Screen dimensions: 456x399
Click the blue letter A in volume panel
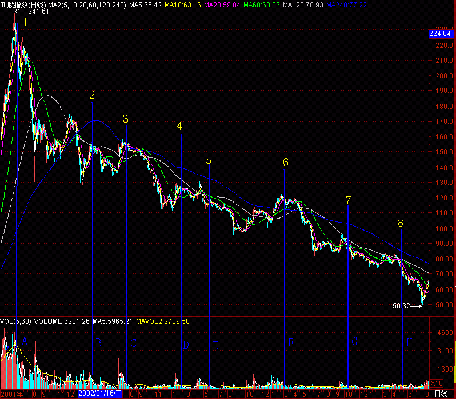24,341
